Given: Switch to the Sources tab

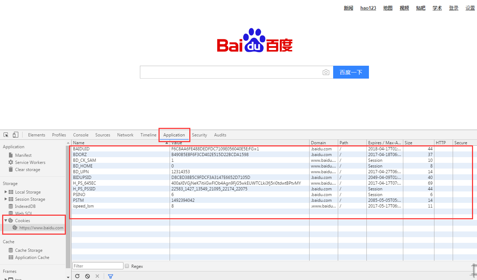Looking at the screenshot, I should pos(103,135).
